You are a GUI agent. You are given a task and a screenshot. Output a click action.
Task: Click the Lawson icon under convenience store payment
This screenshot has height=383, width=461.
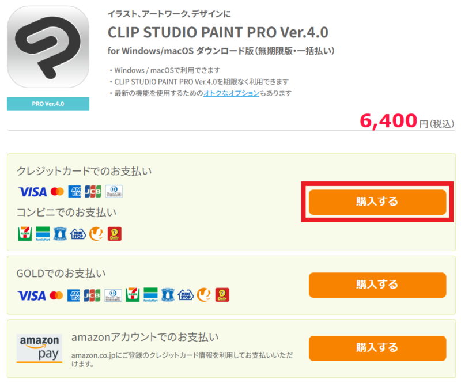pos(61,234)
